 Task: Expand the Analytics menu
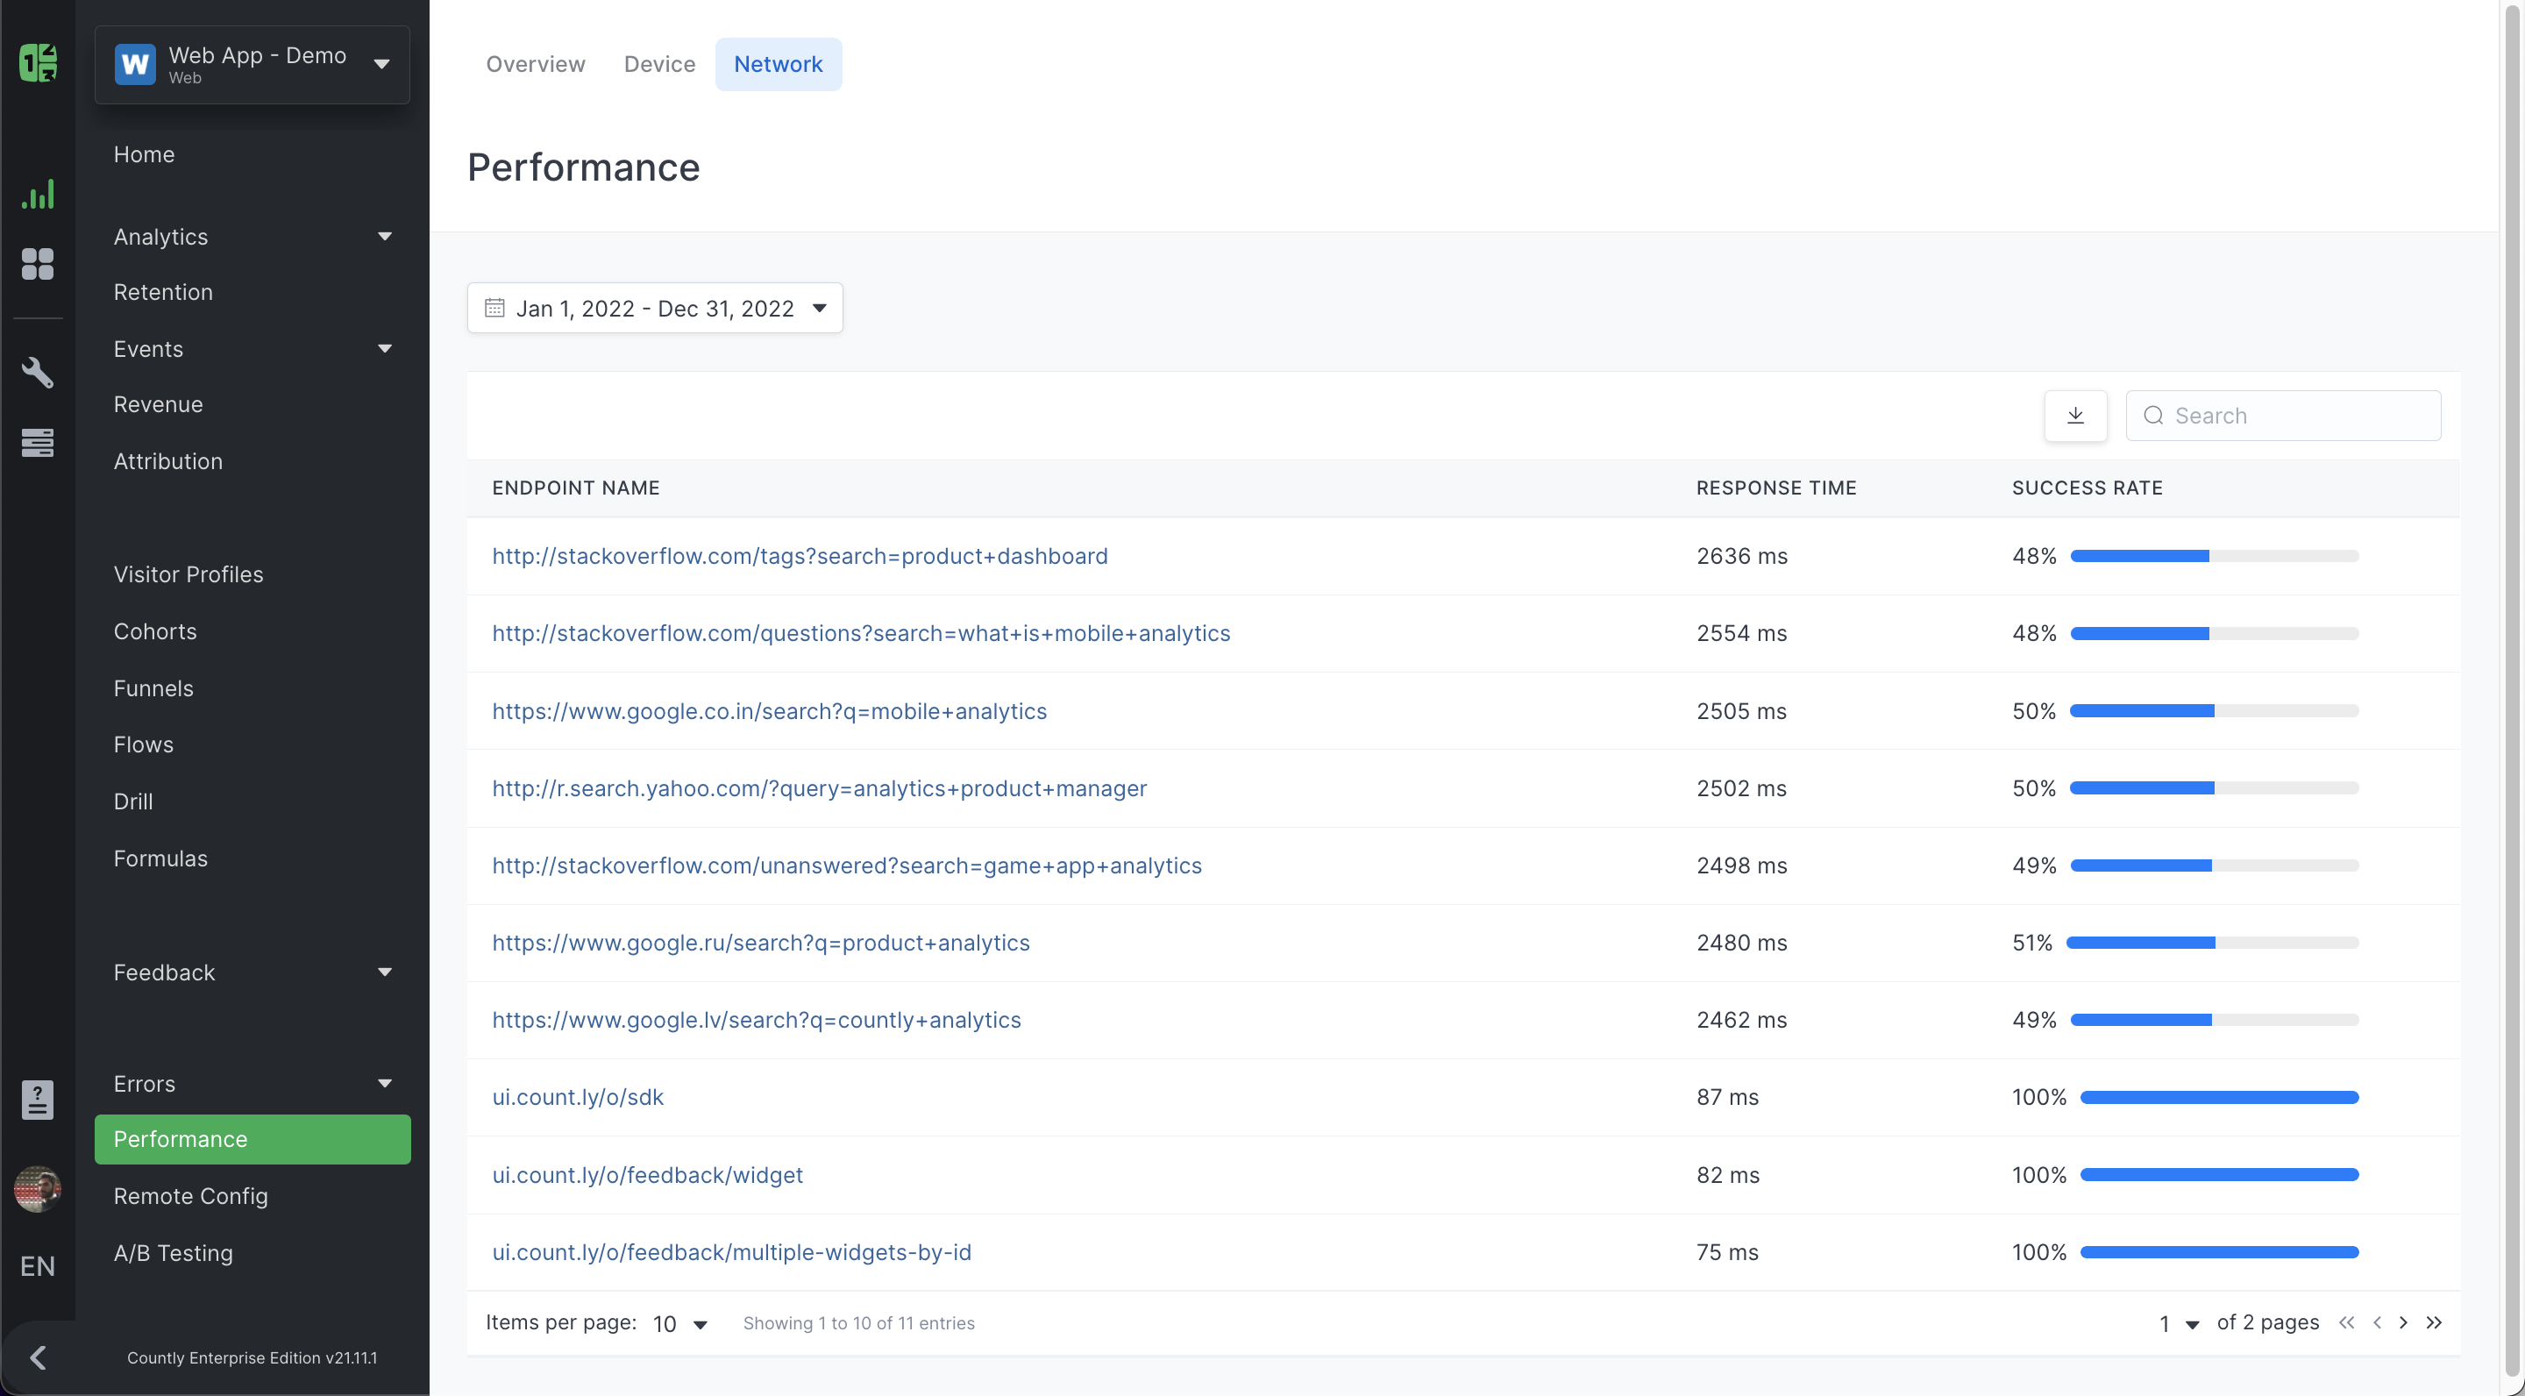pos(252,238)
